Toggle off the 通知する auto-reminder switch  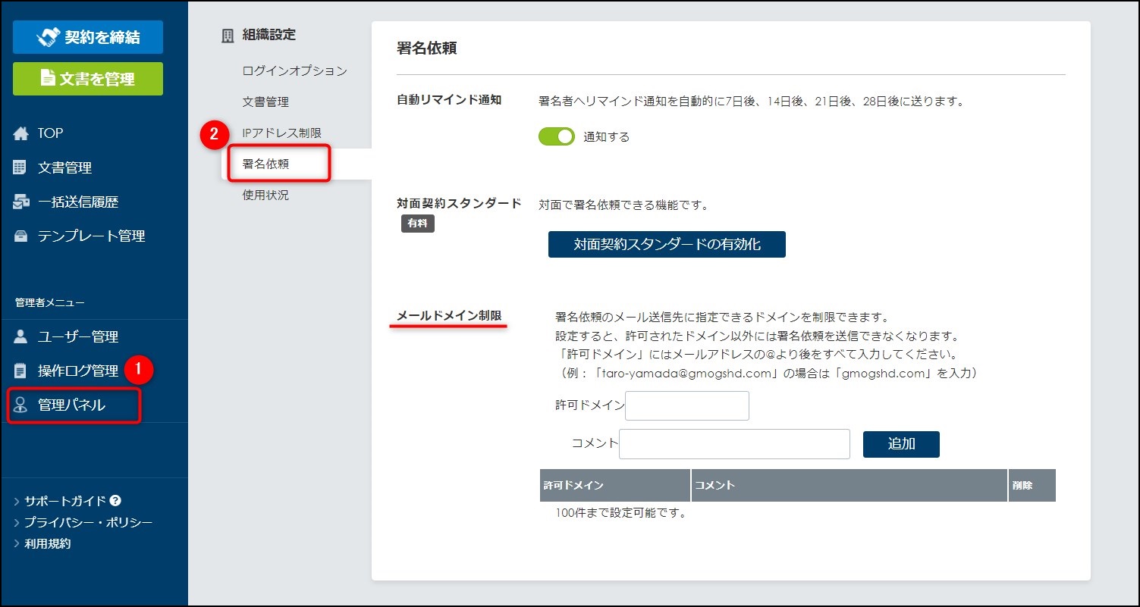coord(556,137)
